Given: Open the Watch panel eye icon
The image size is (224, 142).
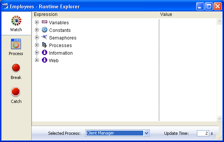Looking at the screenshot, I should (16, 21).
